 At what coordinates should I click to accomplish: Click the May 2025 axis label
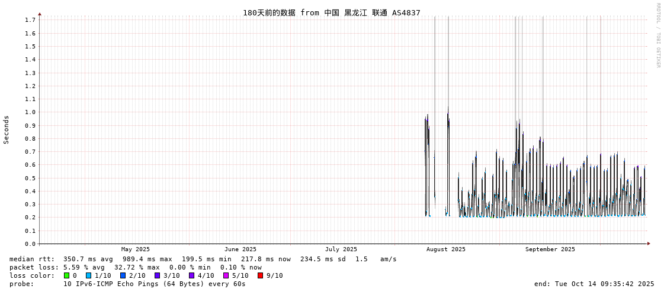[135, 249]
